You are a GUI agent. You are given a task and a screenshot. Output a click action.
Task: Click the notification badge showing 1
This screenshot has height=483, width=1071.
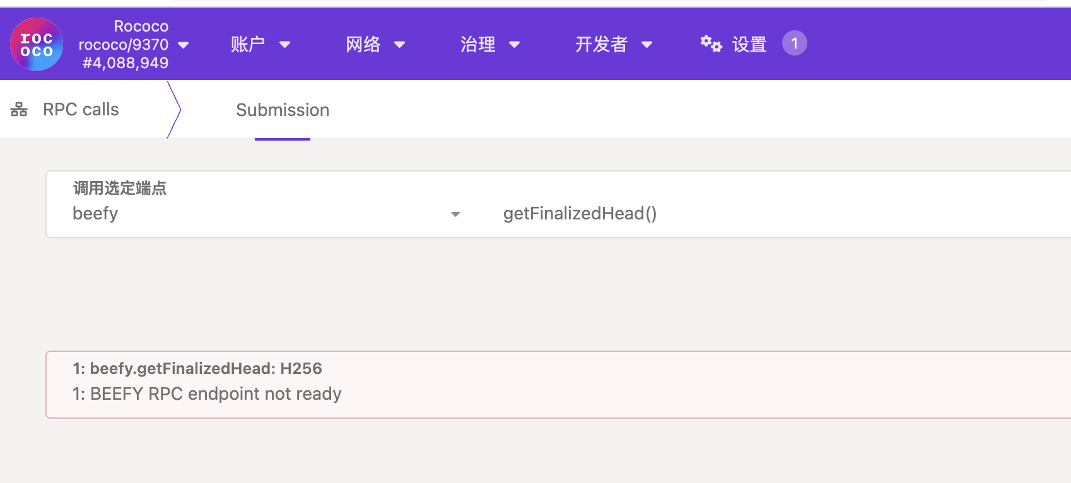(x=795, y=44)
